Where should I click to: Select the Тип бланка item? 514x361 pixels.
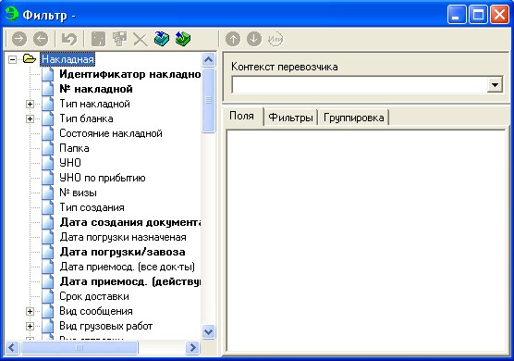click(x=86, y=118)
